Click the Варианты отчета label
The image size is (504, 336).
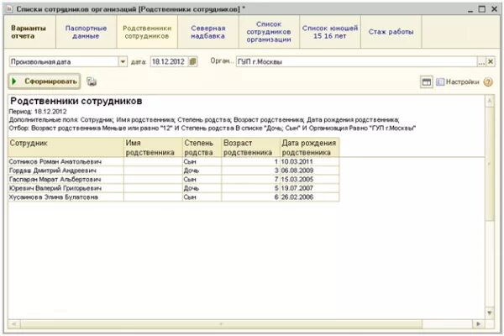[x=29, y=32]
